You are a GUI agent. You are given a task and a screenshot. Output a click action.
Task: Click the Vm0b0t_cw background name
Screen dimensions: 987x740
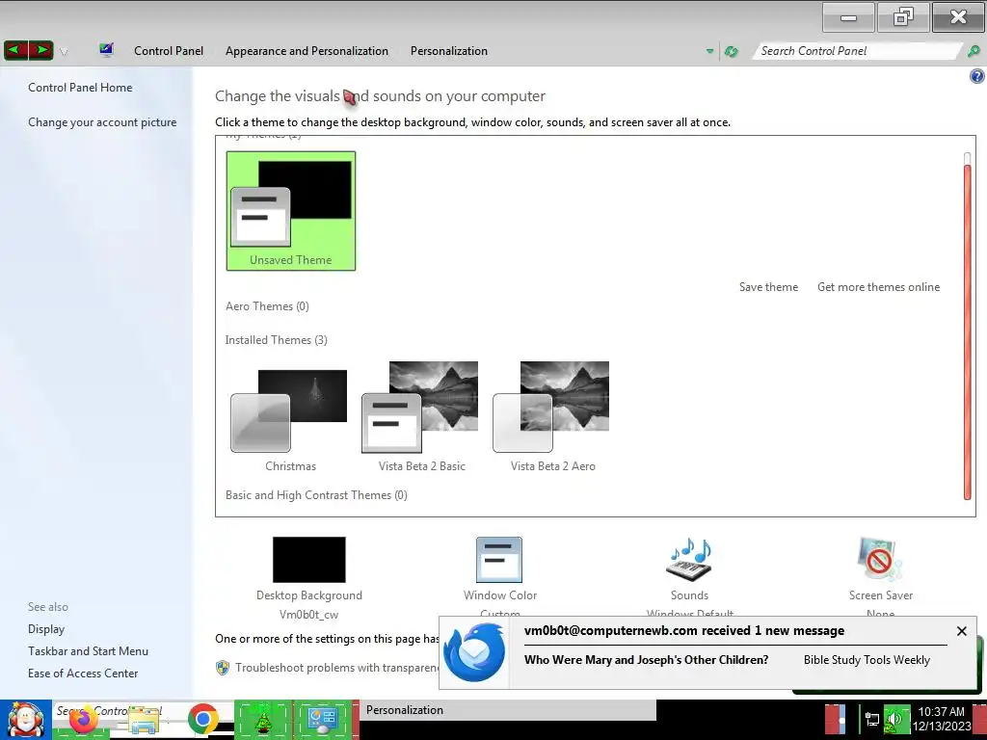tap(309, 615)
